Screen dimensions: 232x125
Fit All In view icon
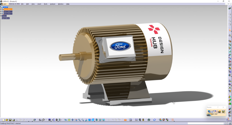tap(69, 120)
